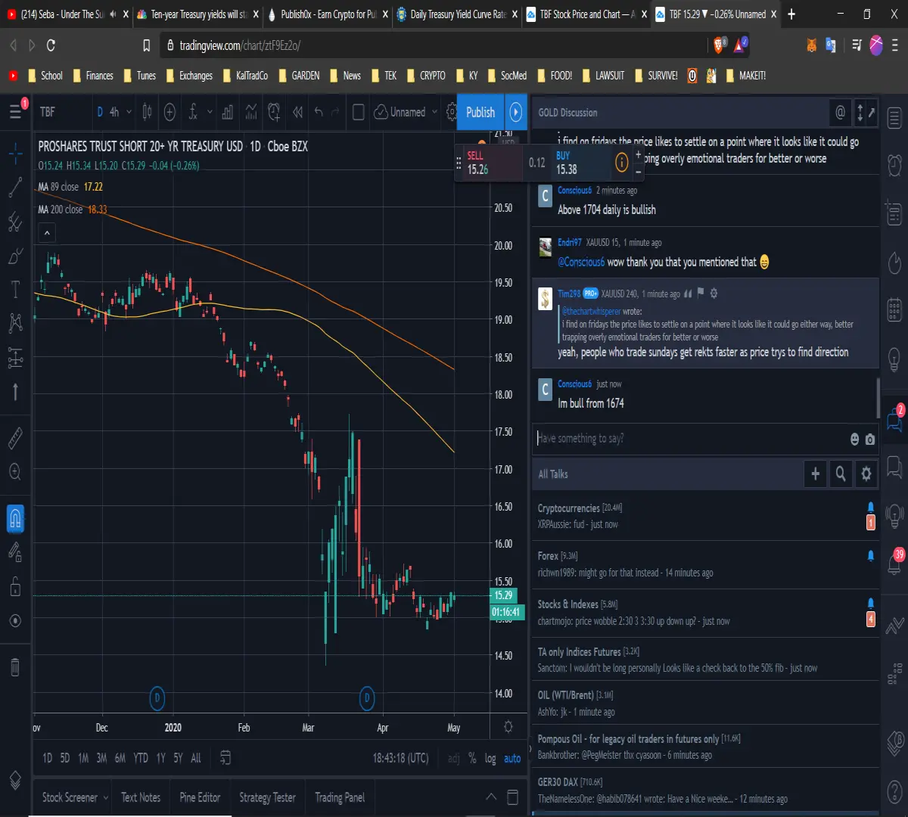Screen dimensions: 908x817
Task: Open the TradingView main menu
Action: [16, 112]
